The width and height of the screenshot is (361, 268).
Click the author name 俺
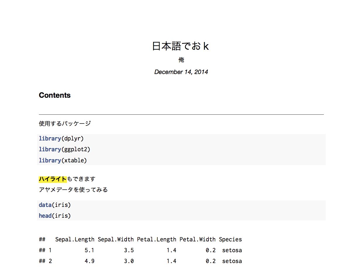(181, 60)
